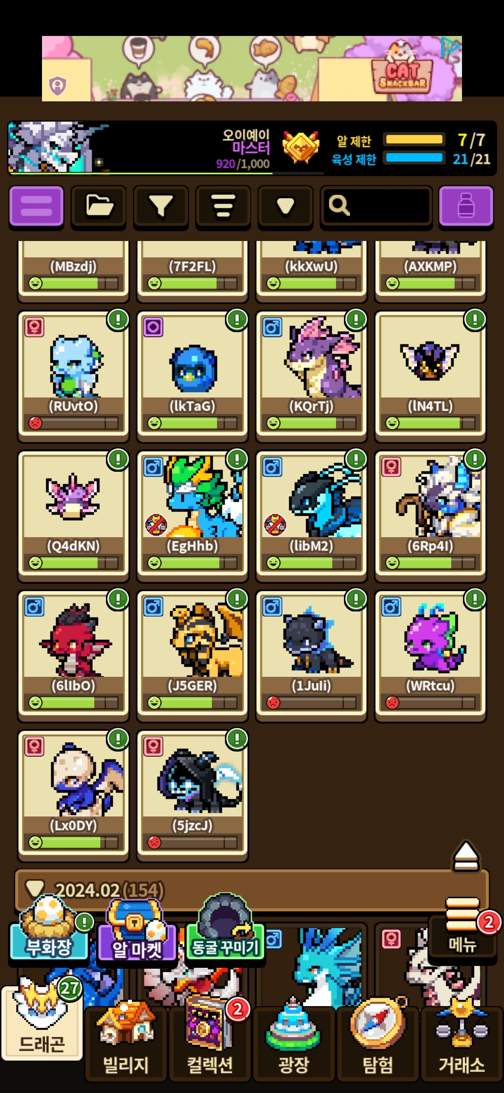This screenshot has width=504, height=1093.
Task: Tap the scroll-to-top arrow icon
Action: coord(466,856)
